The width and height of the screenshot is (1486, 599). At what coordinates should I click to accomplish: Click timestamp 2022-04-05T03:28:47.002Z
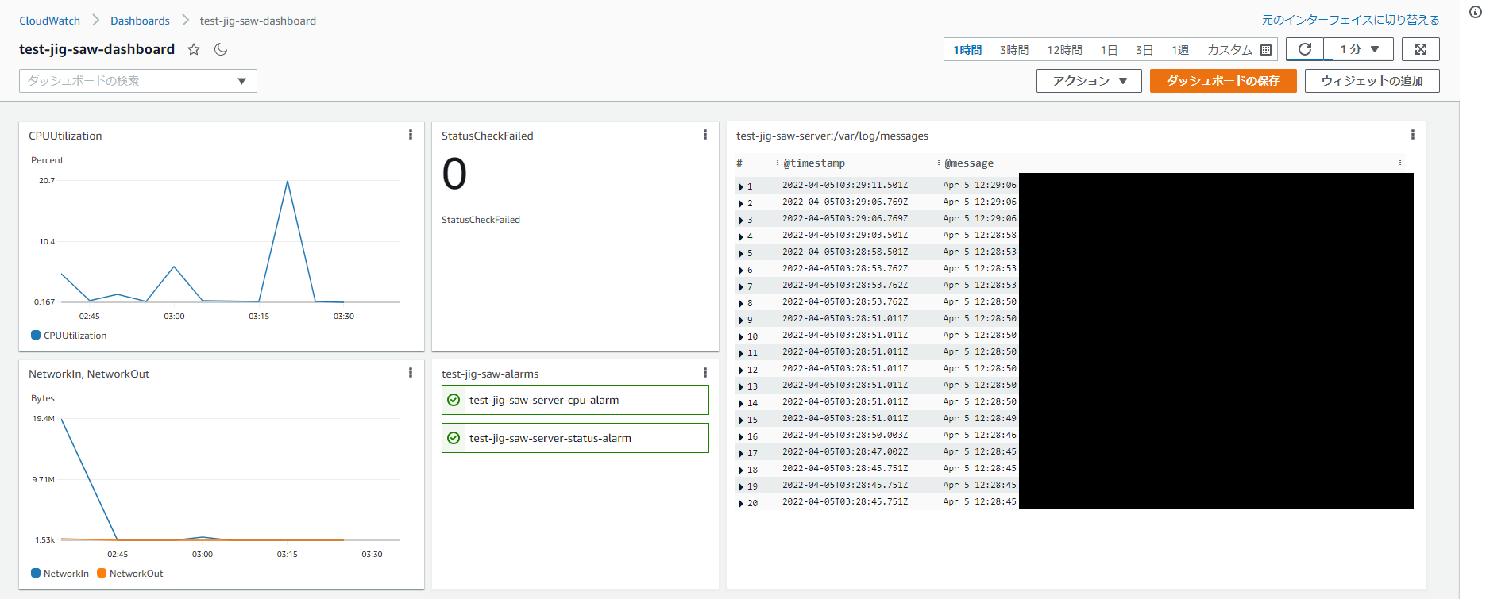[x=845, y=451]
